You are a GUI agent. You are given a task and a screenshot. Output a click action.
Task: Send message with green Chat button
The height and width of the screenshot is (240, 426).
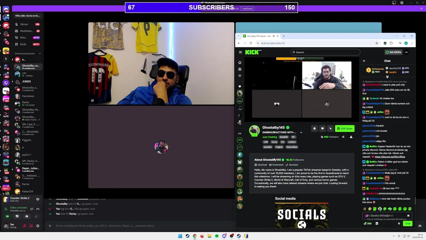coord(408,223)
